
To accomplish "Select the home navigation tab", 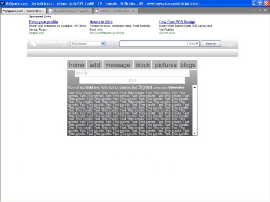I will [76, 65].
